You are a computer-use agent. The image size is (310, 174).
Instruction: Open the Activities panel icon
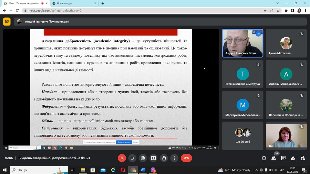(x=293, y=158)
